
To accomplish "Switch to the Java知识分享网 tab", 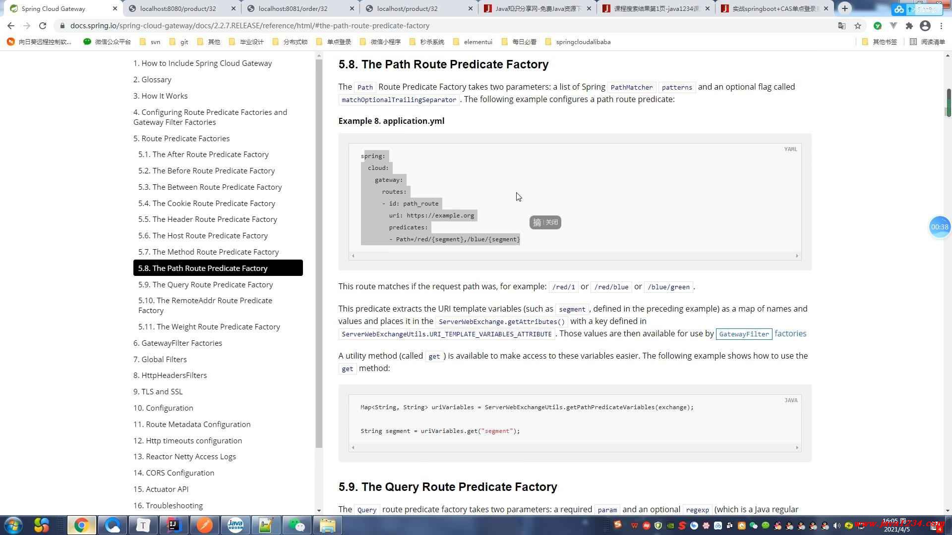I will coord(538,8).
